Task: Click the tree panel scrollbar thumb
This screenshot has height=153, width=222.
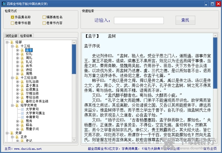Action: pos(74,59)
